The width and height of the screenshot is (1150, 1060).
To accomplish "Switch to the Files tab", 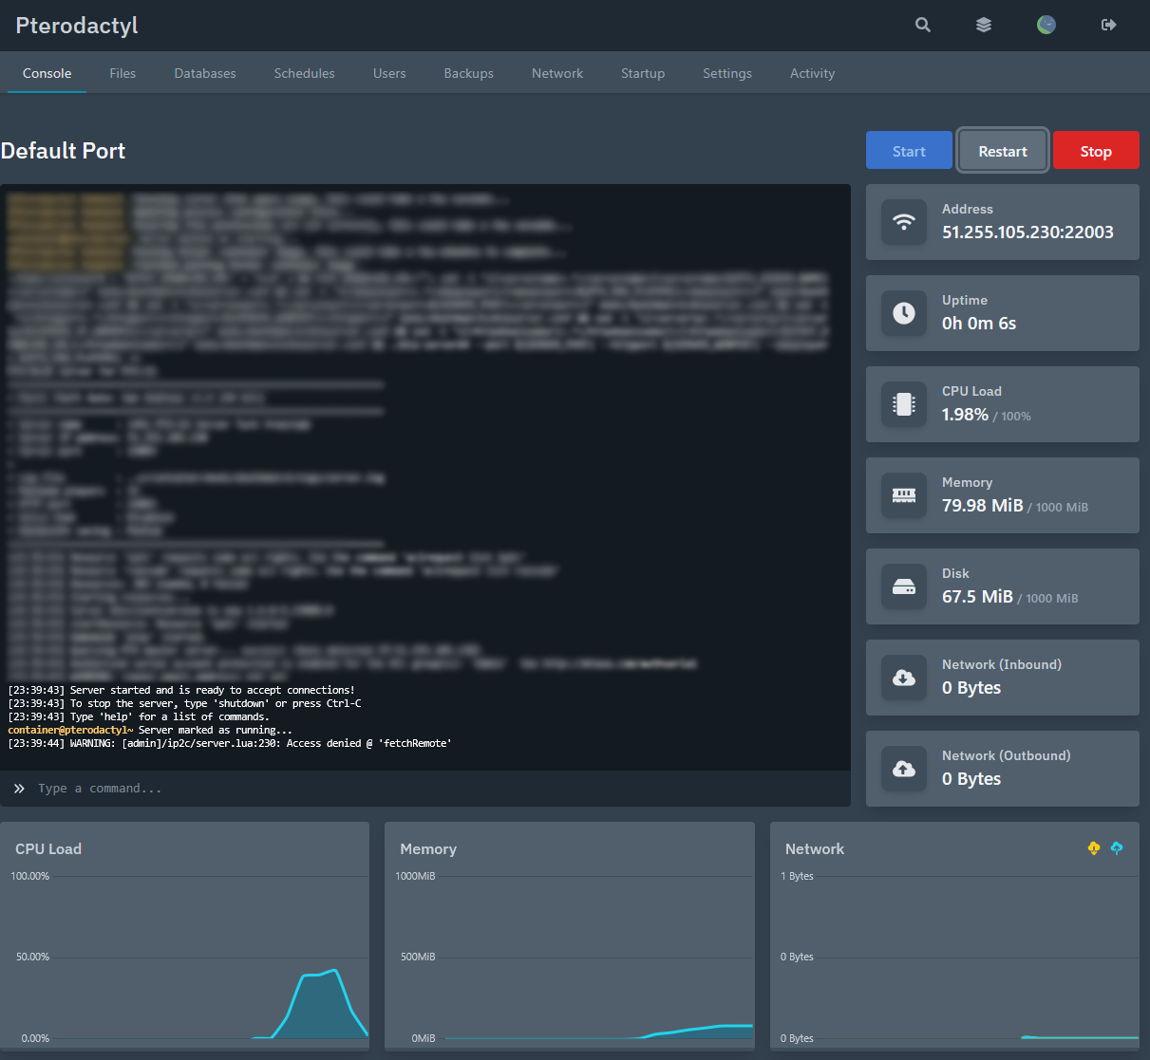I will tap(123, 73).
